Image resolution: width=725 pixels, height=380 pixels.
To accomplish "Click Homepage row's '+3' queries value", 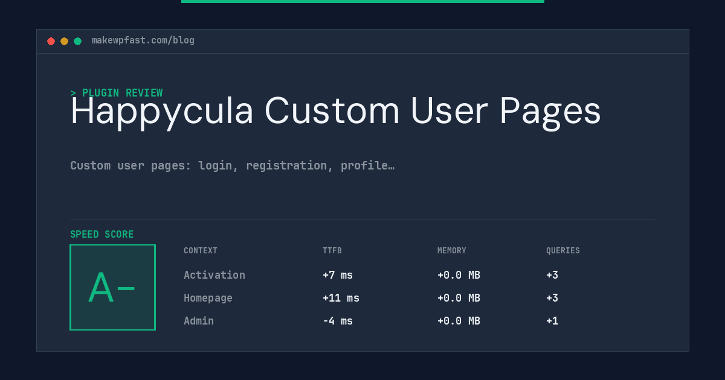I will [x=552, y=298].
